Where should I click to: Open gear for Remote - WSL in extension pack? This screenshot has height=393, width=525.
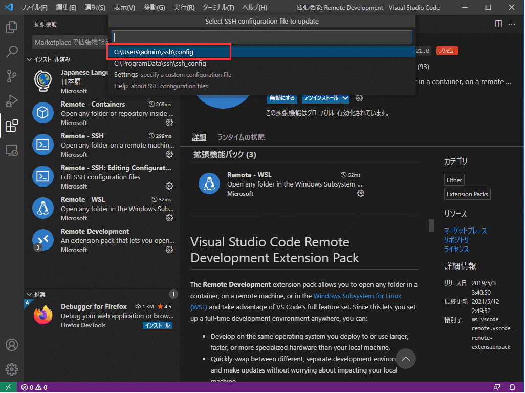(361, 193)
